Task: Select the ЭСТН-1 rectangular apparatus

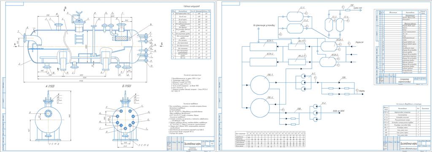Action: (263, 47)
